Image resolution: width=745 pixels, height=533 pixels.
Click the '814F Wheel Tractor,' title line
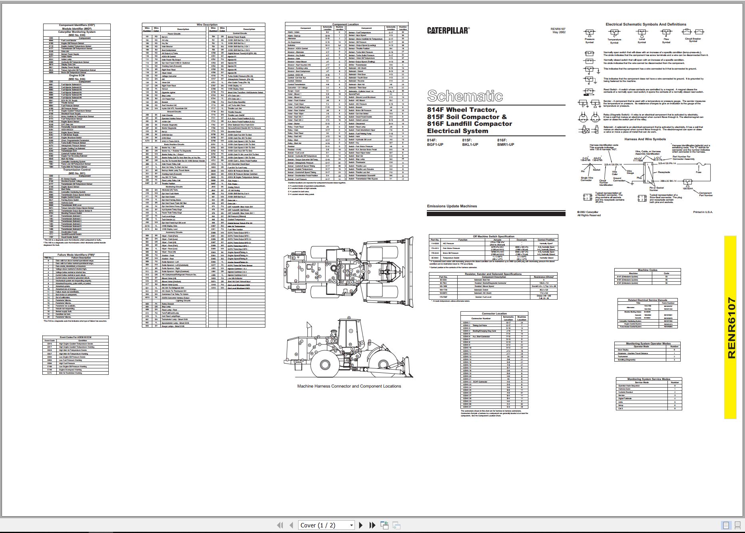click(x=462, y=110)
